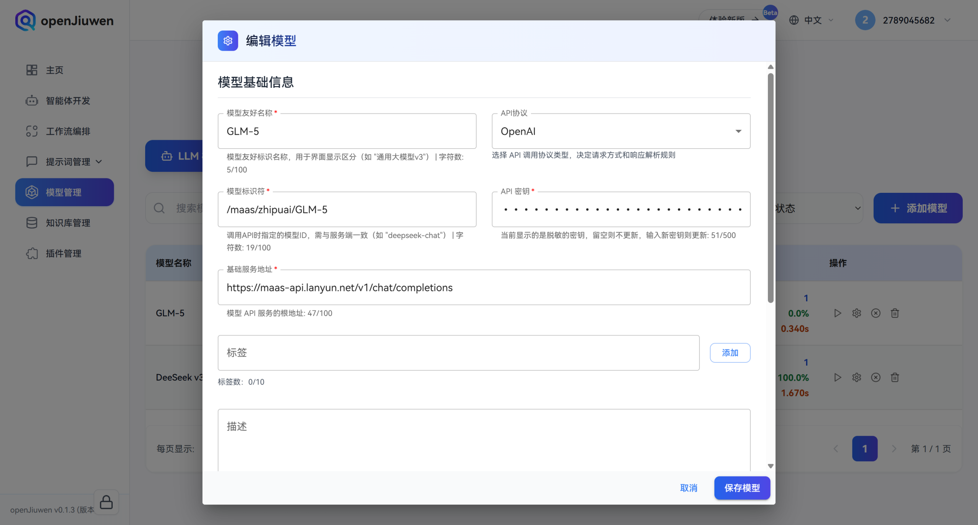The height and width of the screenshot is (525, 978).
Task: Go to 知识库管理 in the sidebar
Action: (68, 223)
